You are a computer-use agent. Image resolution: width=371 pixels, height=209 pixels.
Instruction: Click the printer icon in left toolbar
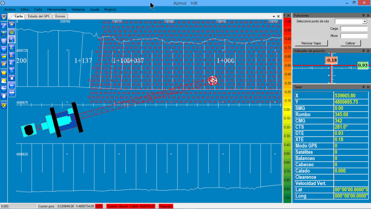pos(4,17)
